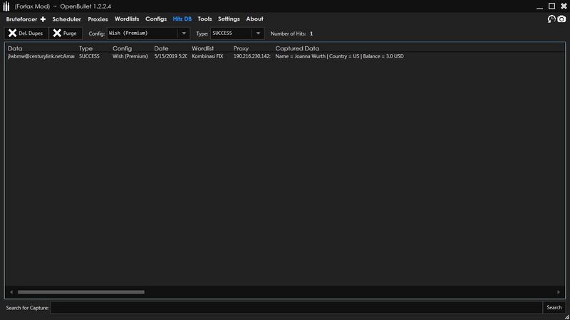Click the Search button
This screenshot has height=320, width=570.
pos(554,308)
